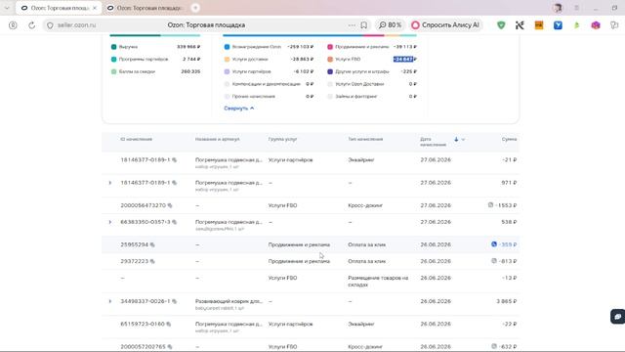Open the chat support widget
Screen dimensions: 625x352
[x=618, y=317]
